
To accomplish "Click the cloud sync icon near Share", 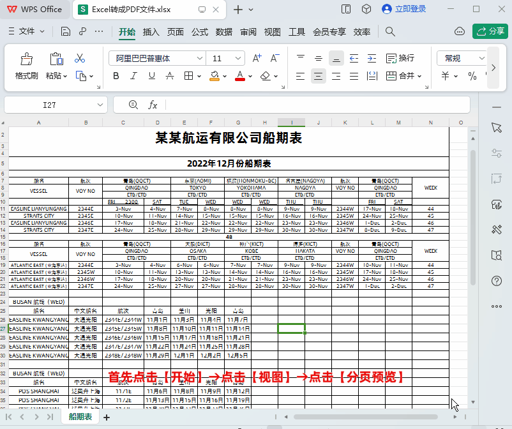I will pos(460,32).
